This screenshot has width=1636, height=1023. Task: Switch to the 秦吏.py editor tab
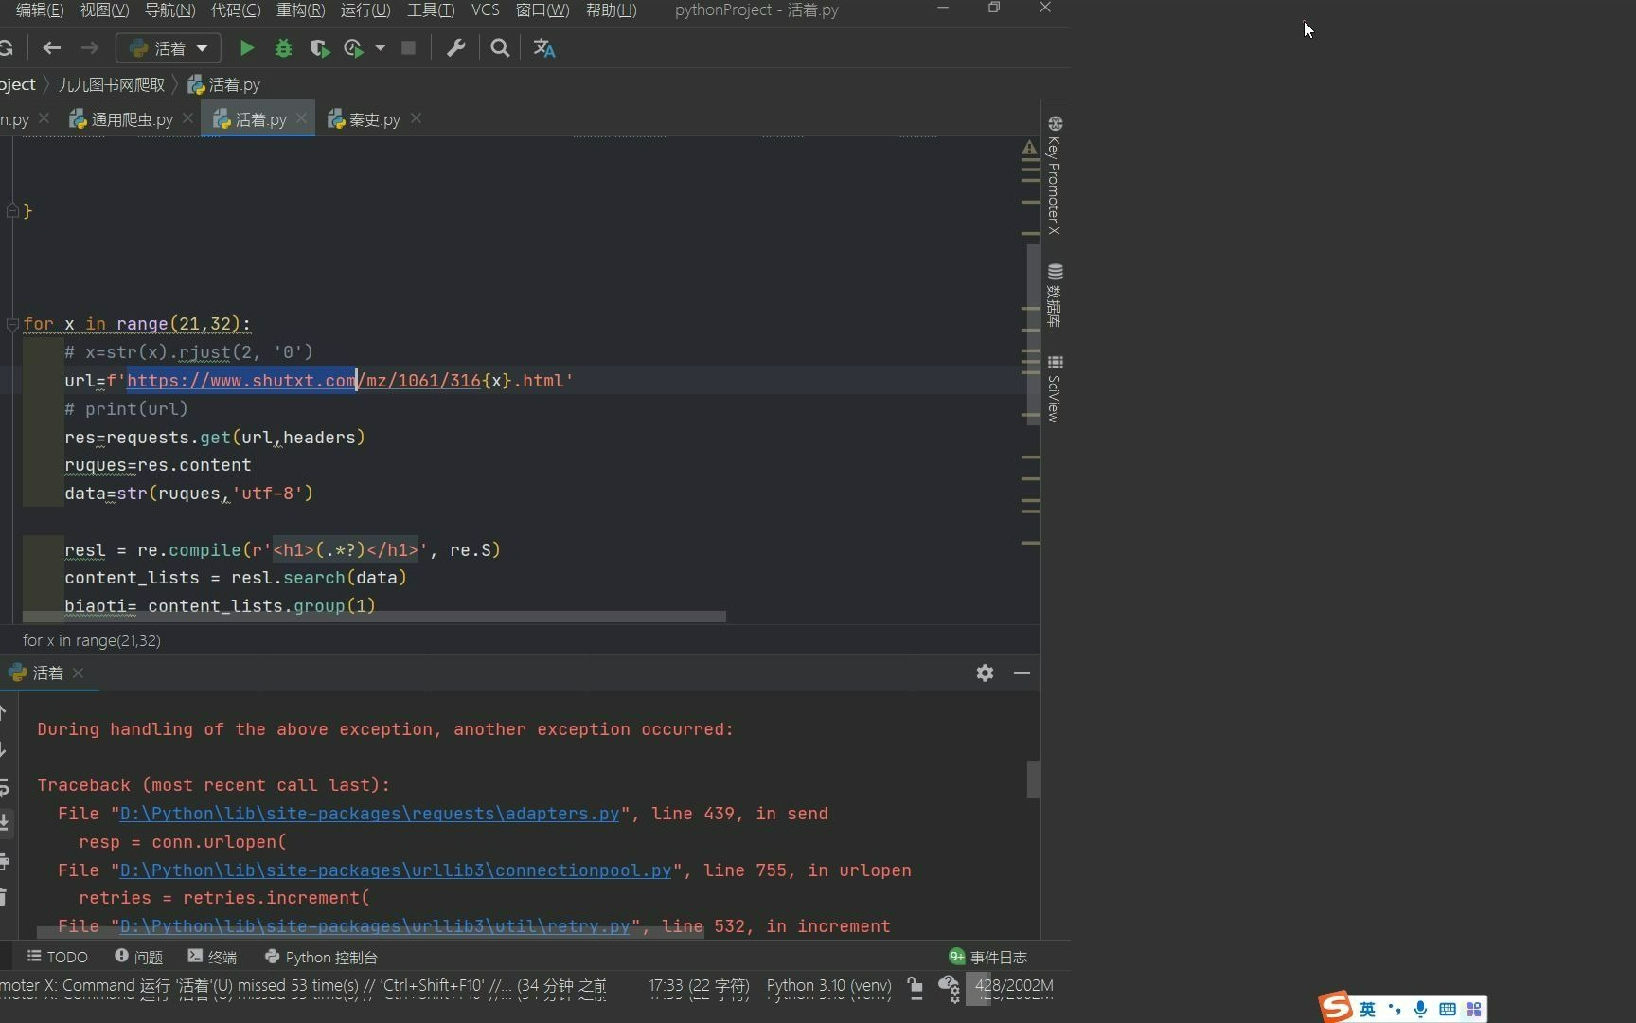(371, 118)
